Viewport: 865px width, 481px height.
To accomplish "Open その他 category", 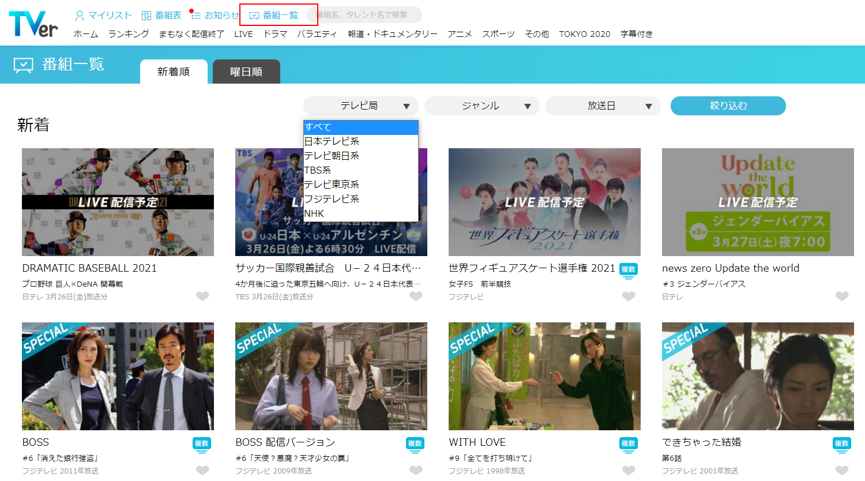I will point(537,34).
